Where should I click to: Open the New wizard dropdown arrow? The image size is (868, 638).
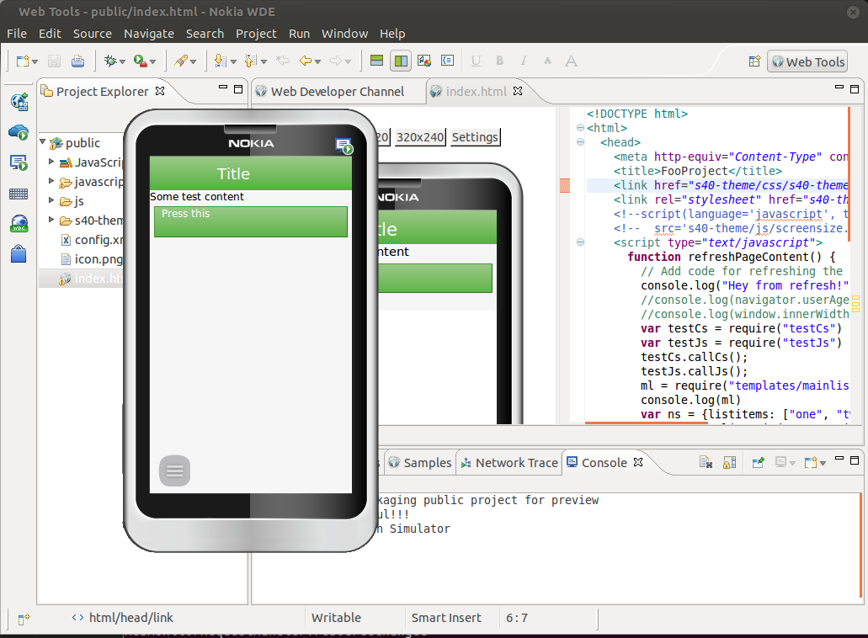[35, 61]
